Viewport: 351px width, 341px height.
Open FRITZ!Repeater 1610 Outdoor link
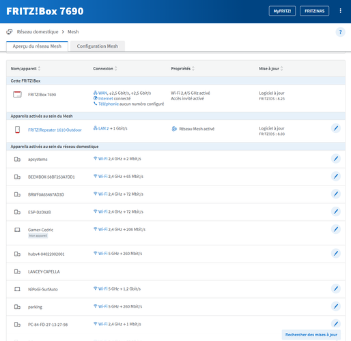(55, 130)
